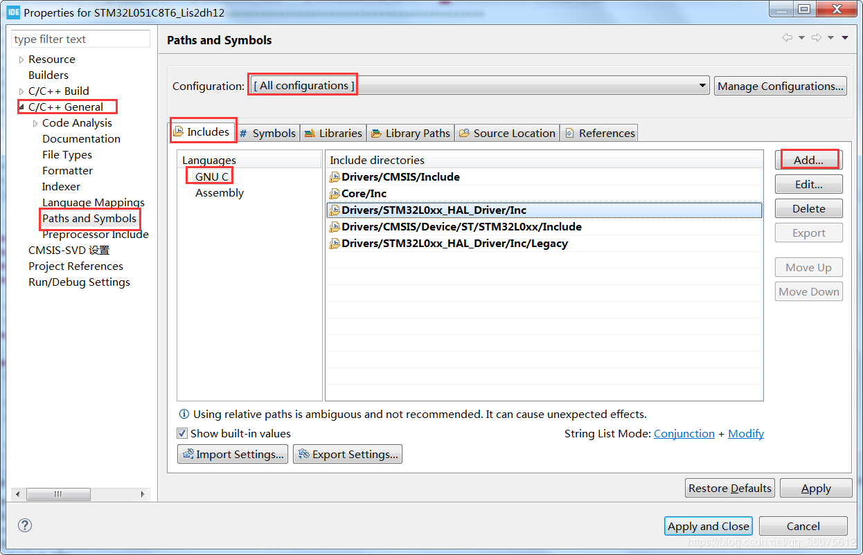
Task: Click the IDE icon in the title bar
Action: [13, 12]
